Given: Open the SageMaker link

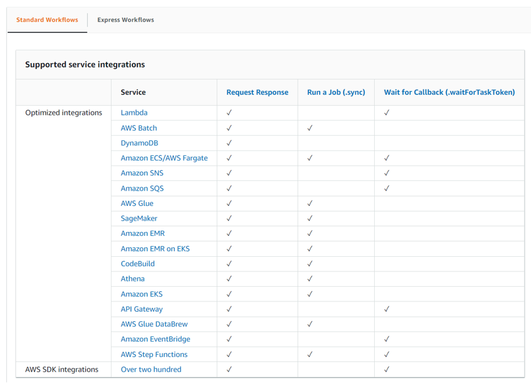Looking at the screenshot, I should pyautogui.click(x=138, y=218).
